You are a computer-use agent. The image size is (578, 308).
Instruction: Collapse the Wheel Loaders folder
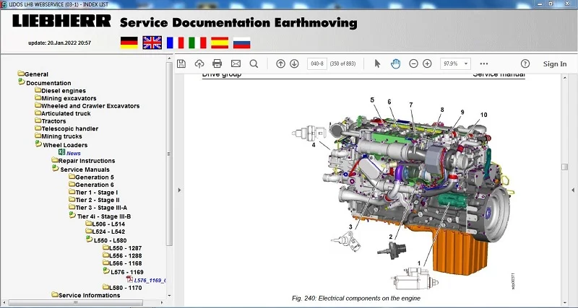tap(61, 145)
